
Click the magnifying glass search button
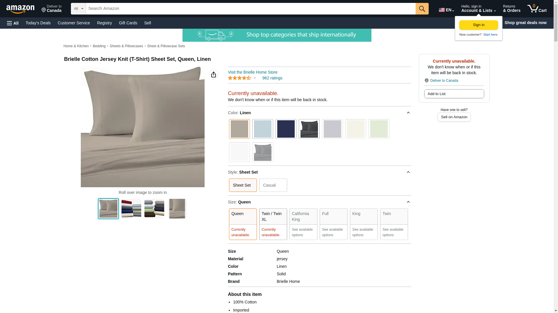tap(422, 9)
